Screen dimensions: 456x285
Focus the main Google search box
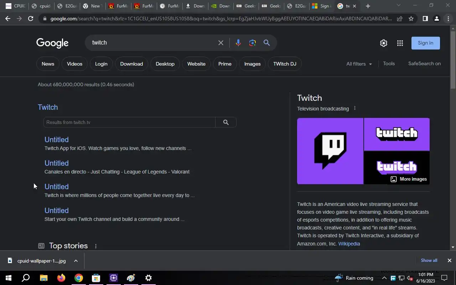(x=153, y=43)
